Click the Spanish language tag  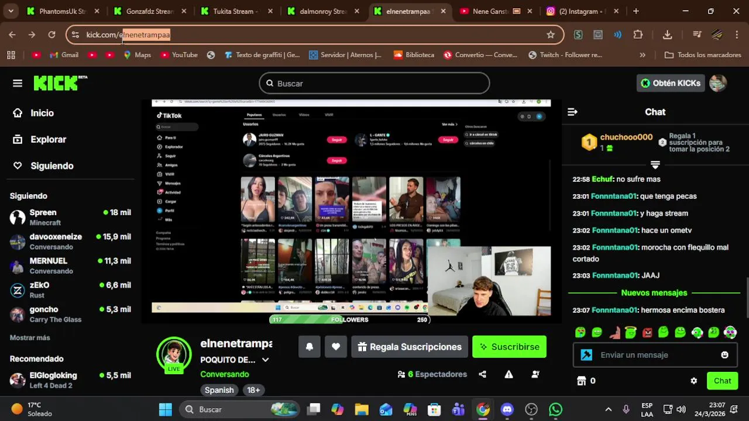[x=219, y=390]
